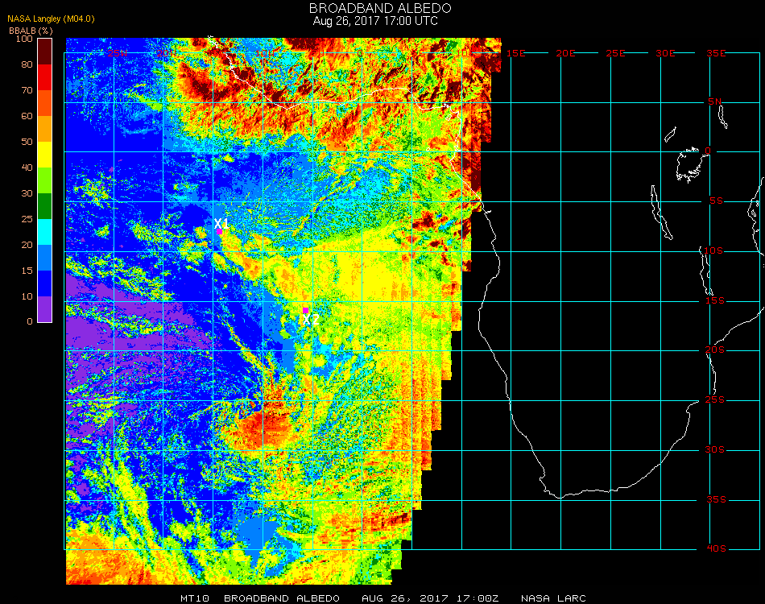Click the legend value 30
The width and height of the screenshot is (765, 604).
pos(27,194)
